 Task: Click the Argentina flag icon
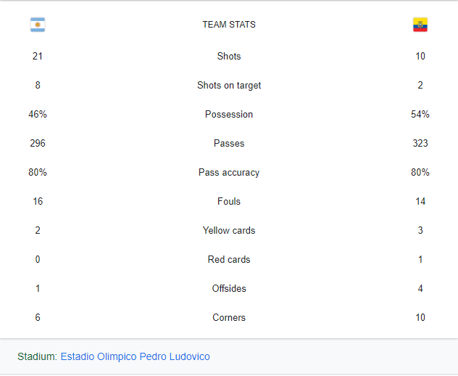point(38,25)
